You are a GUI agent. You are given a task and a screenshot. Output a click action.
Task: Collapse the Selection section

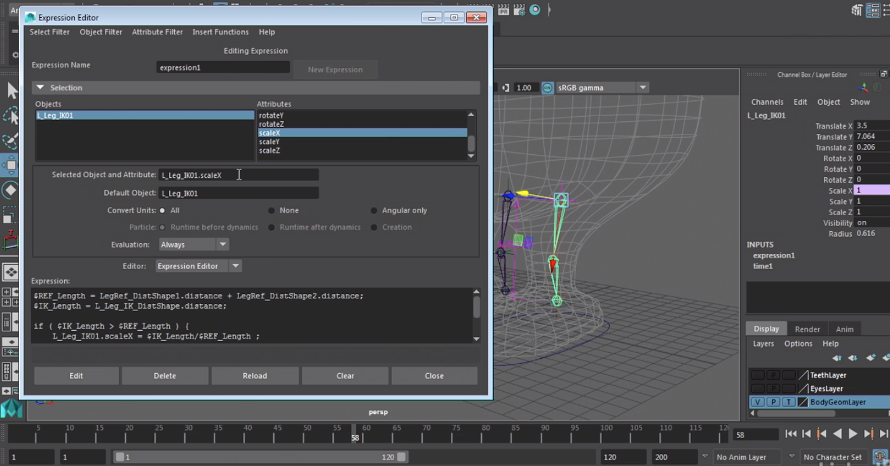pyautogui.click(x=40, y=88)
